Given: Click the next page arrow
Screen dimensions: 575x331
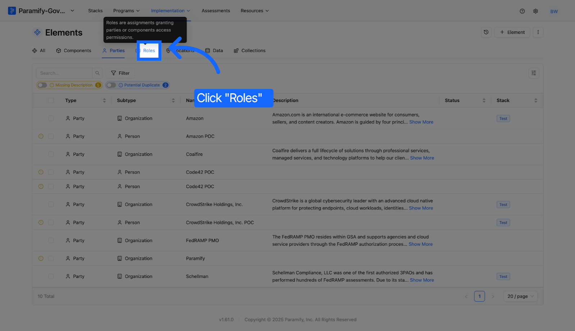Looking at the screenshot, I should (493, 296).
